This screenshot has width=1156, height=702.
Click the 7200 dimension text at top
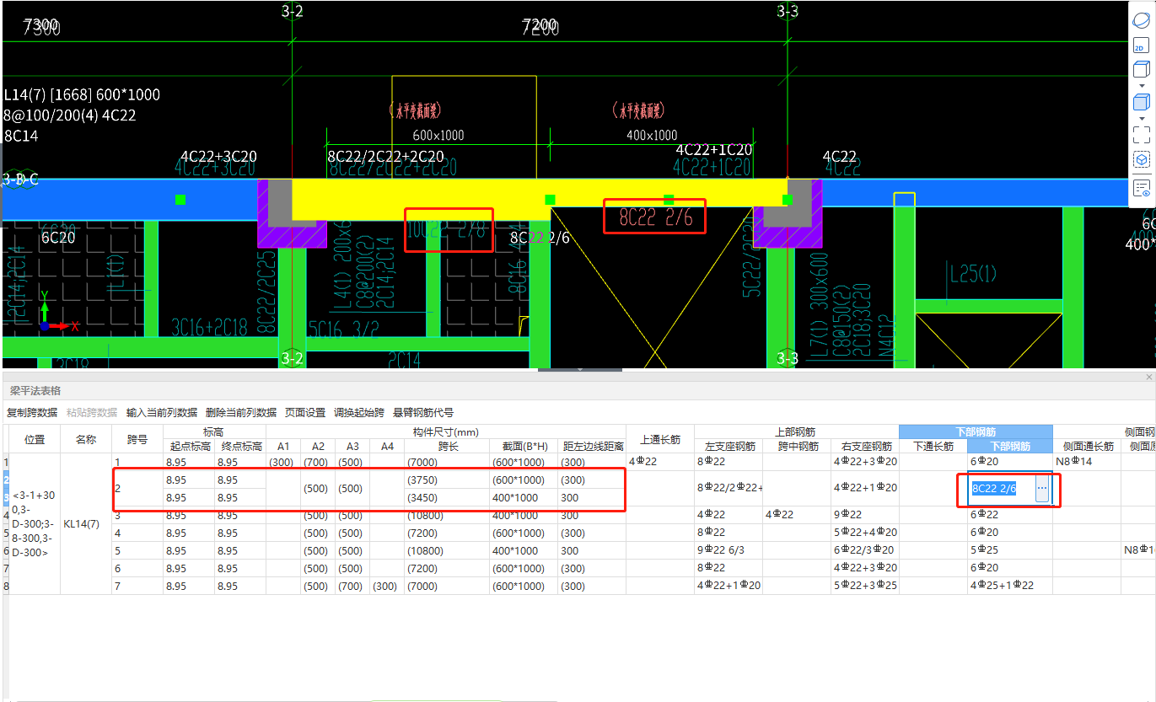[x=540, y=26]
